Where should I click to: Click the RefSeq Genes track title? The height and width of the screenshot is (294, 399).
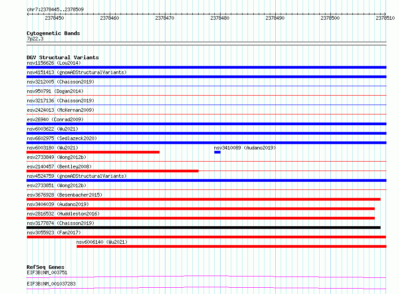pos(46,267)
